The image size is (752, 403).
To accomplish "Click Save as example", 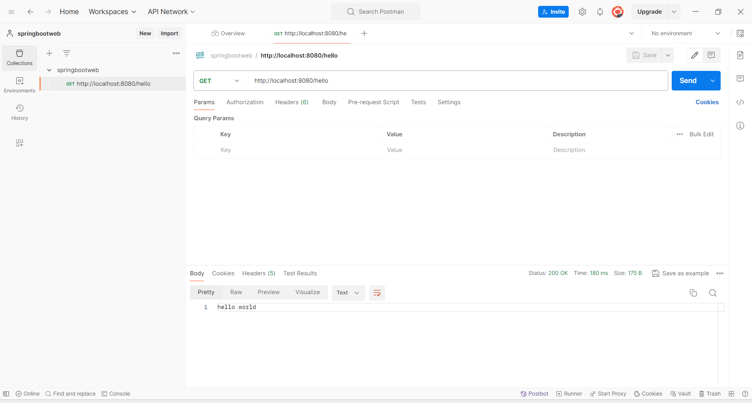I will [x=681, y=273].
